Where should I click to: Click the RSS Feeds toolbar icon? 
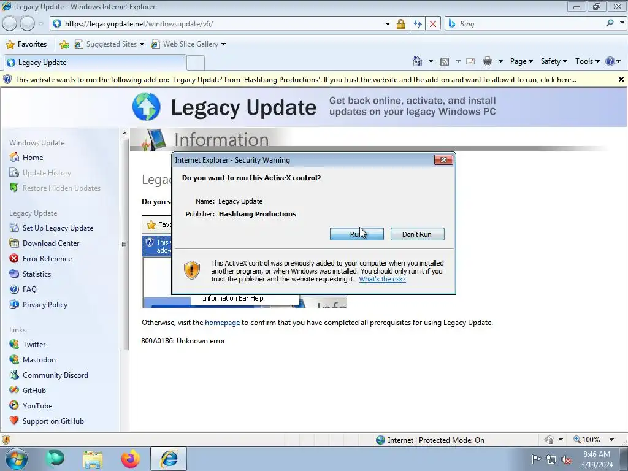tap(445, 62)
